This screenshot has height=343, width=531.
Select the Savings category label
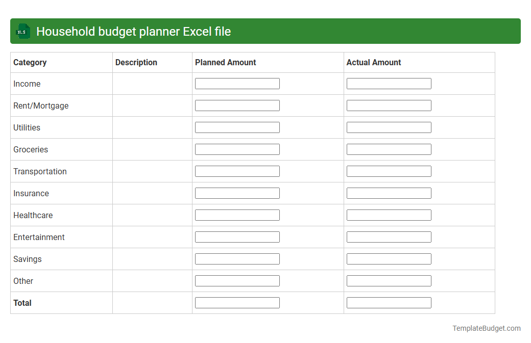click(27, 259)
